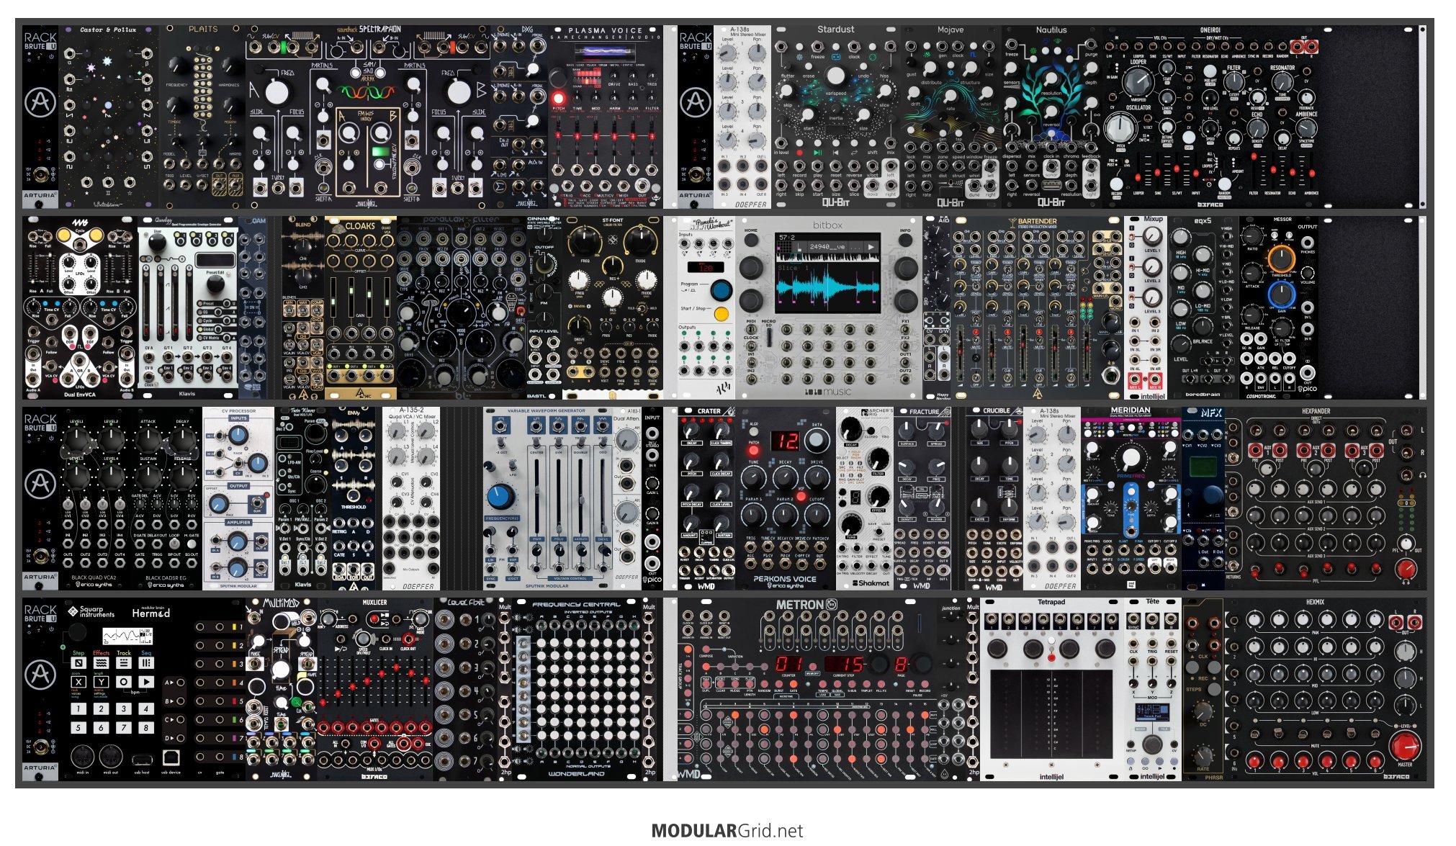Click the Hexmix R output jack
Viewport: 1456px width, 846px height.
coord(1415,621)
